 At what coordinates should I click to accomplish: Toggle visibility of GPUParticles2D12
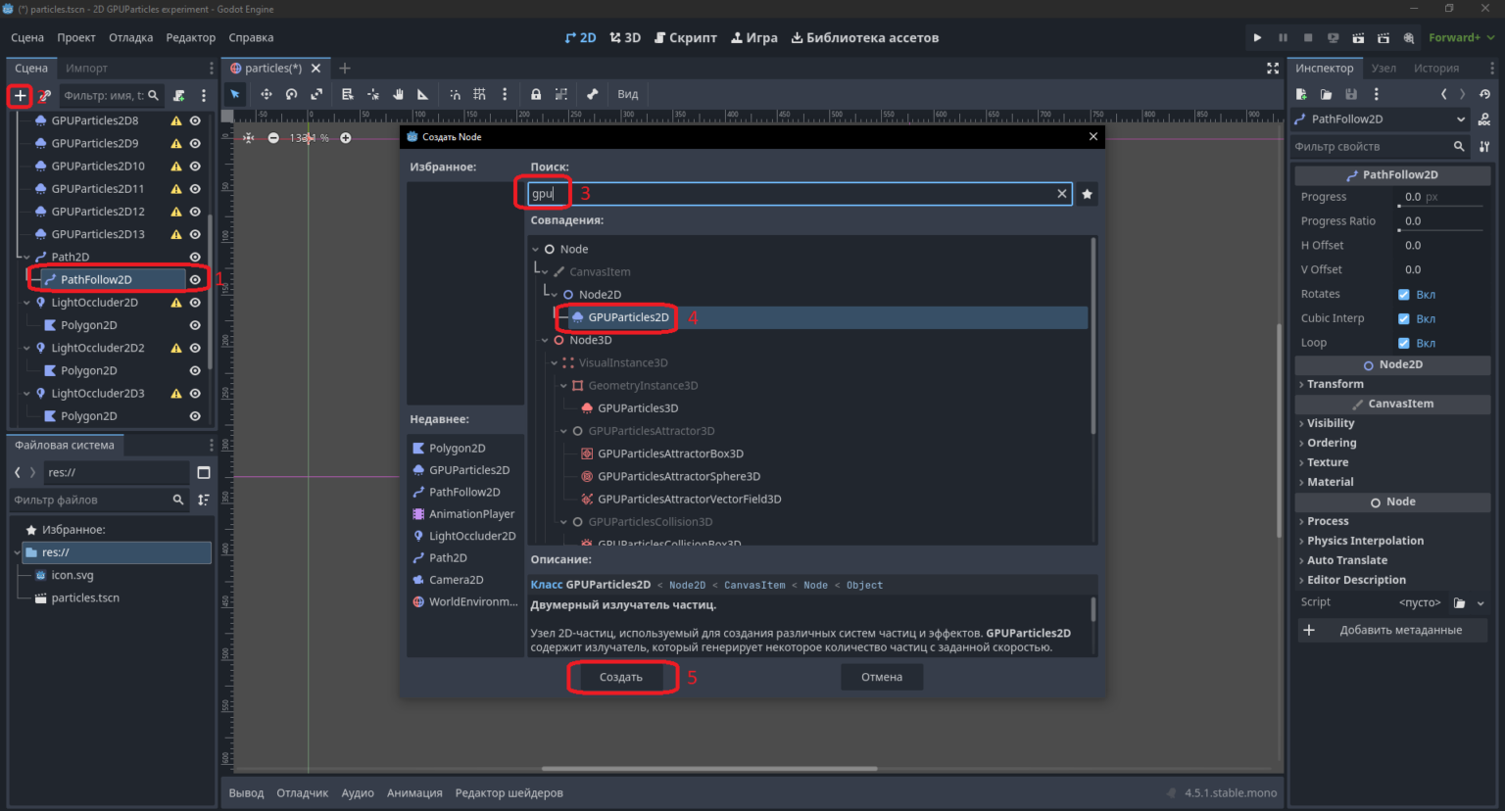(195, 212)
